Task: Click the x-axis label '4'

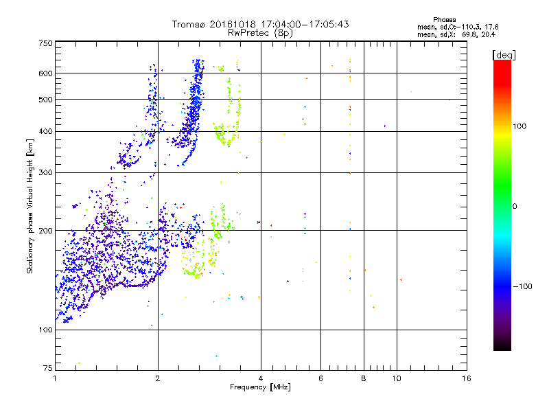Action: pos(261,378)
